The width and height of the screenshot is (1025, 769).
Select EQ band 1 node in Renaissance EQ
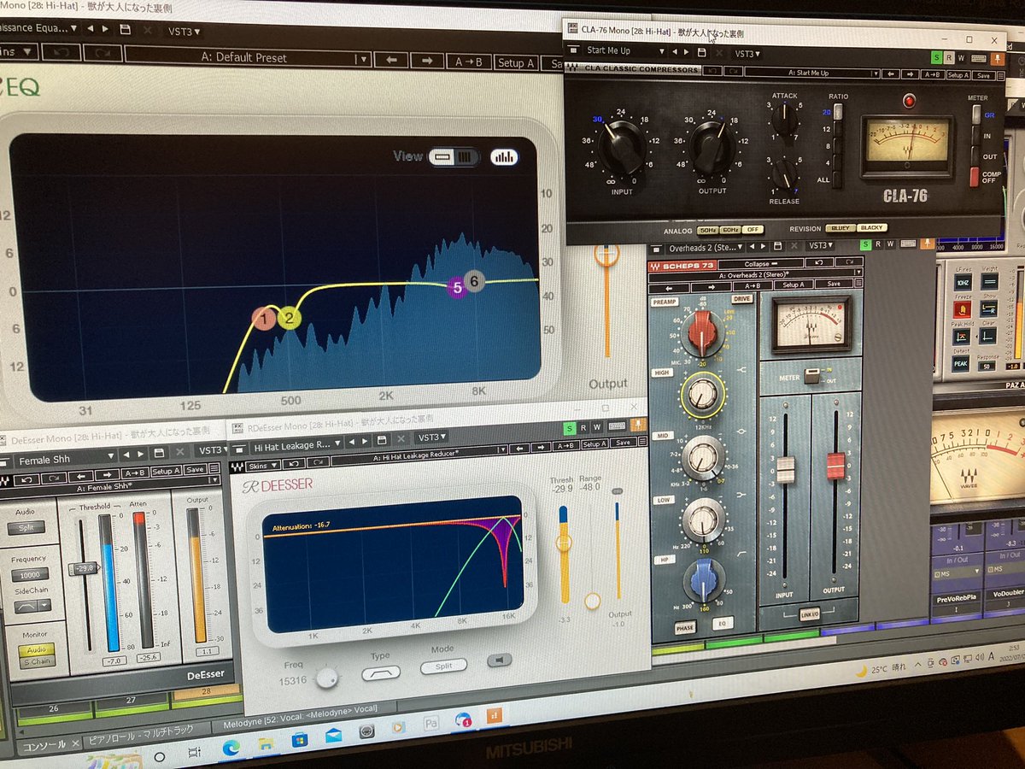pyautogui.click(x=265, y=320)
